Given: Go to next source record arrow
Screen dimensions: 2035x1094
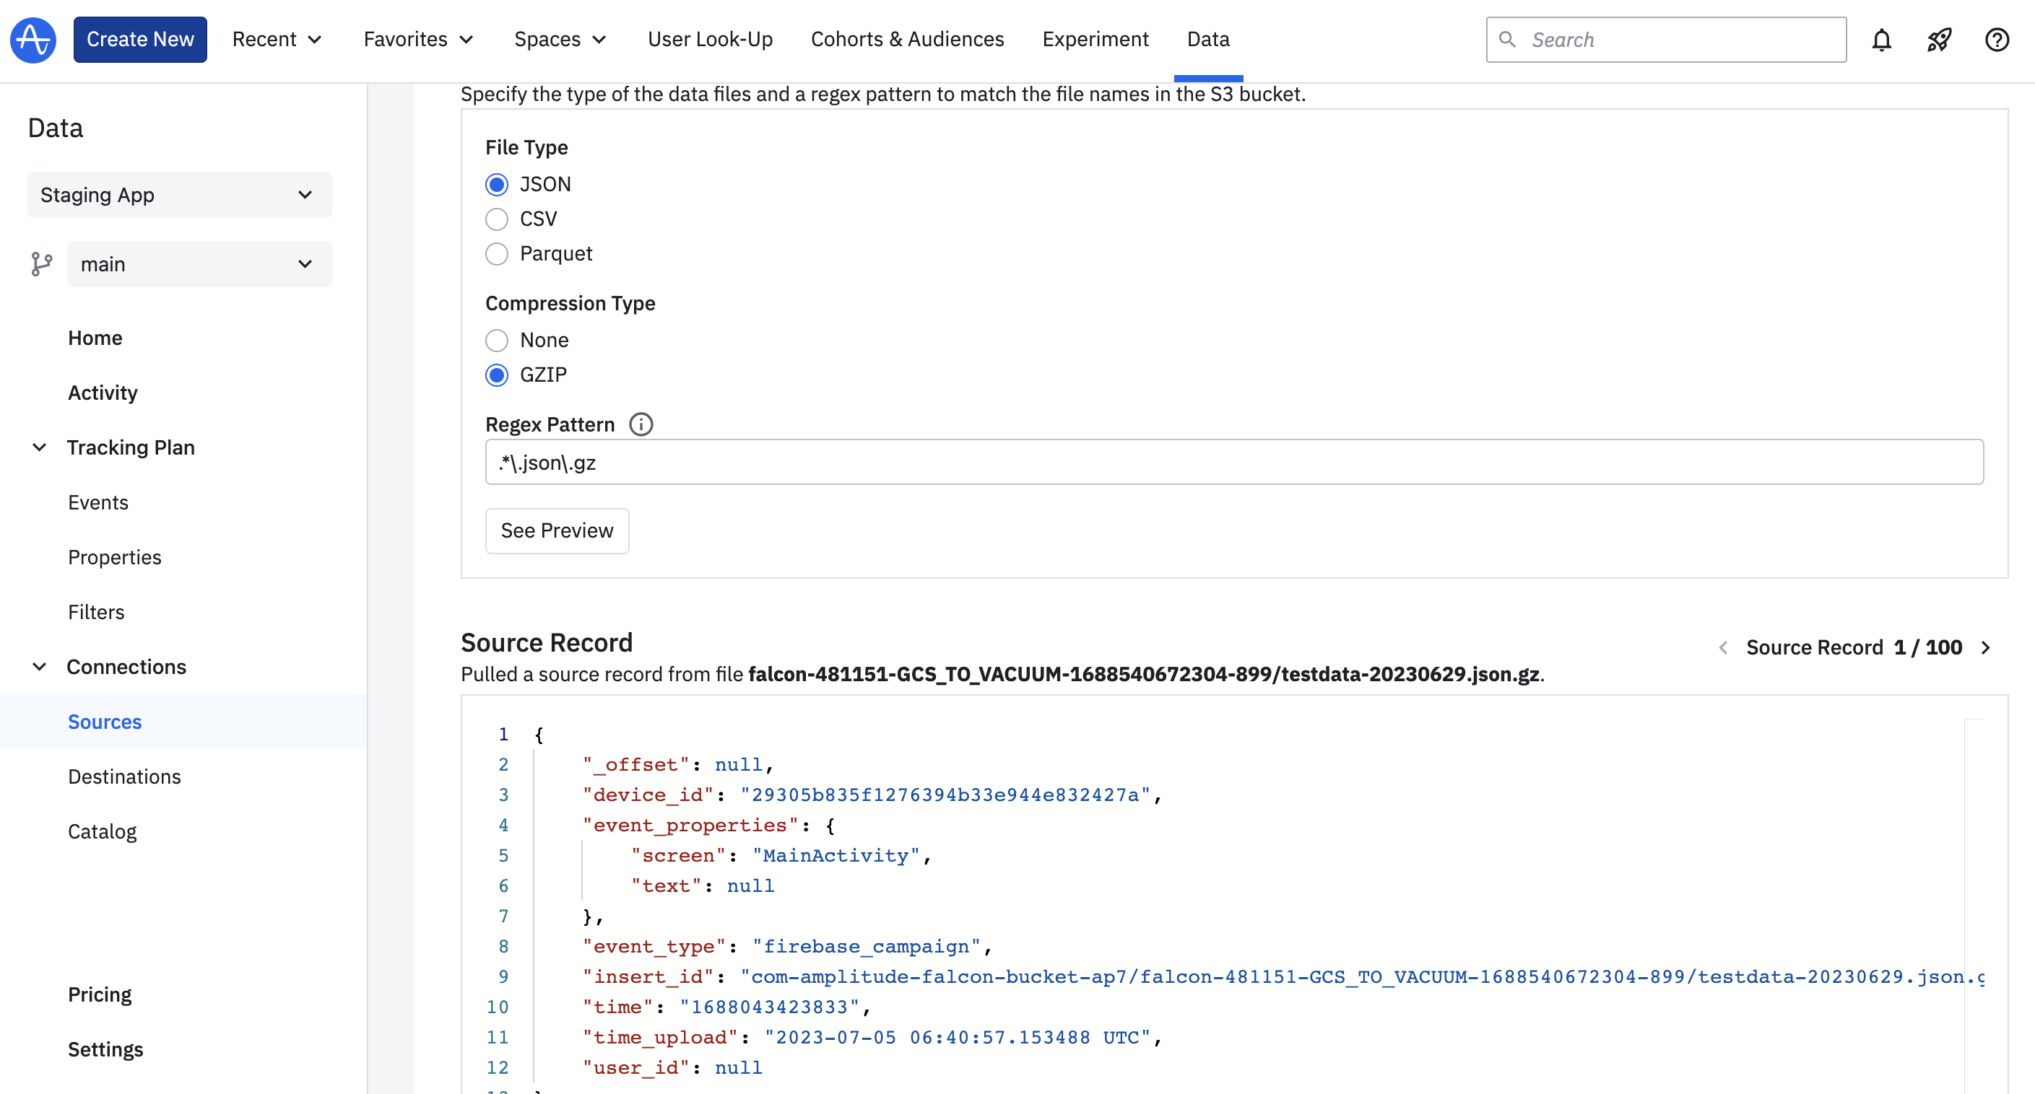Looking at the screenshot, I should pos(1986,648).
